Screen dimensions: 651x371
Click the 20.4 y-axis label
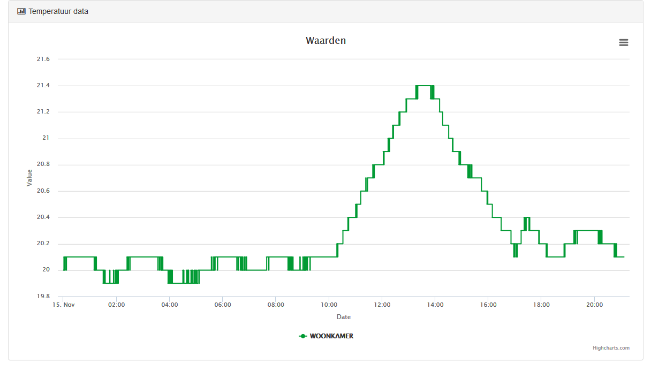coord(43,217)
